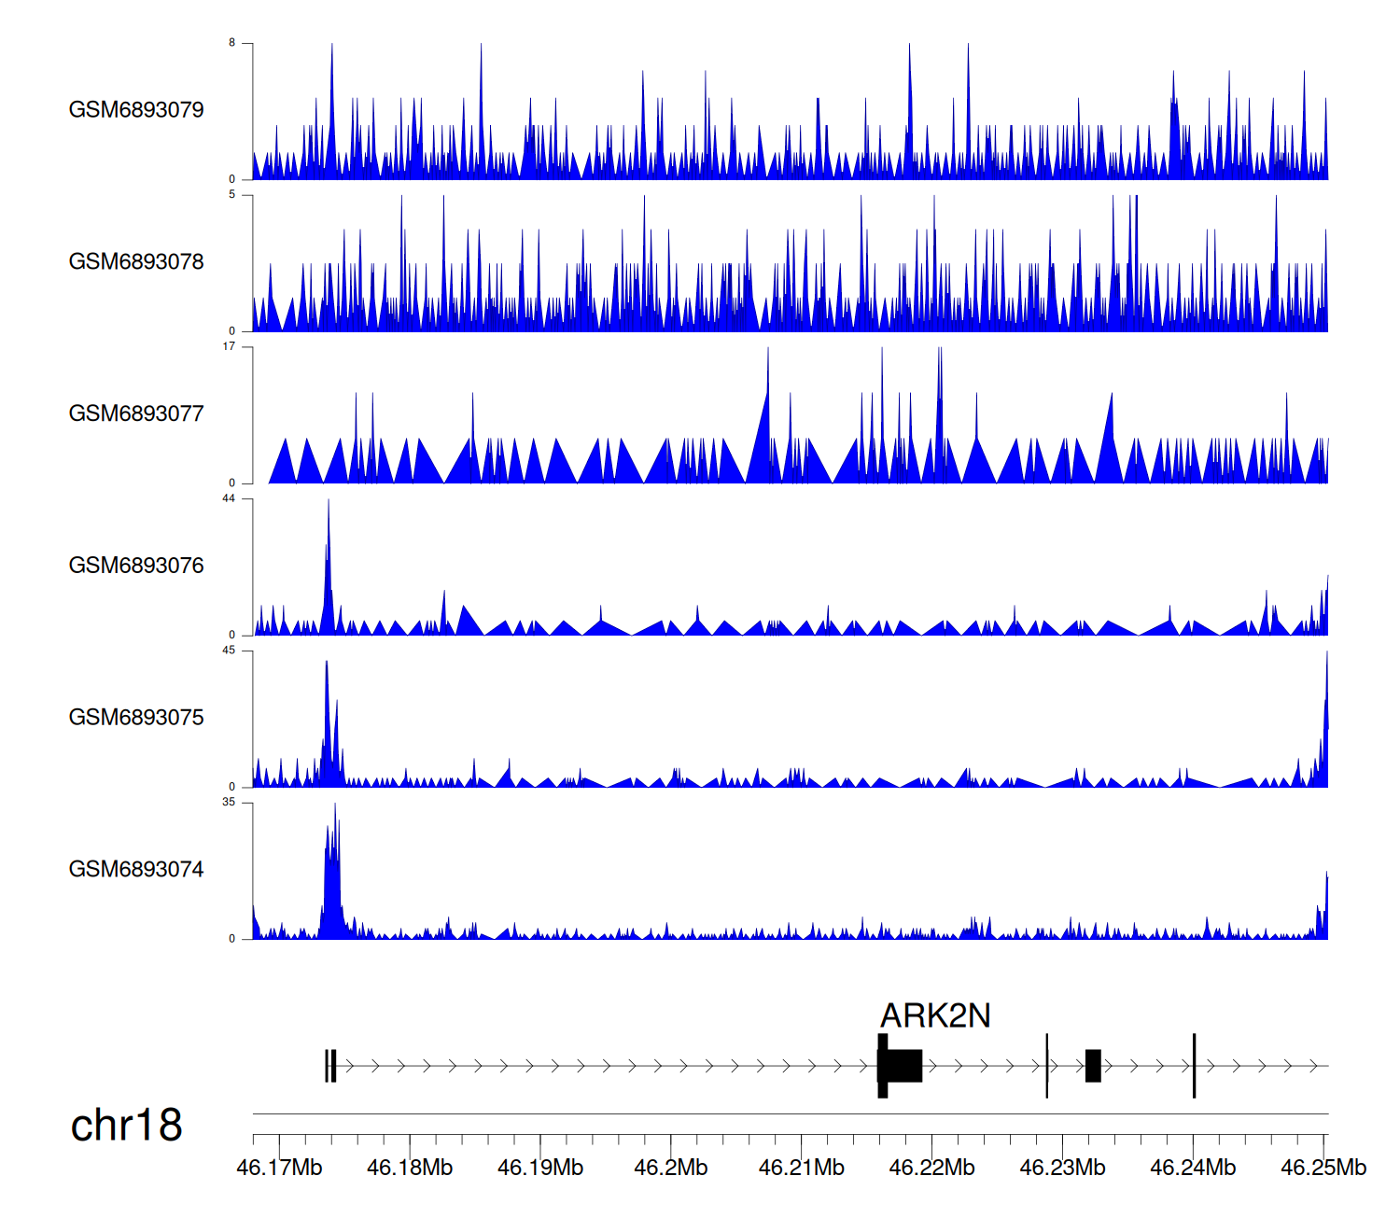Click the GSM6893075 track name
The width and height of the screenshot is (1400, 1232).
136,718
